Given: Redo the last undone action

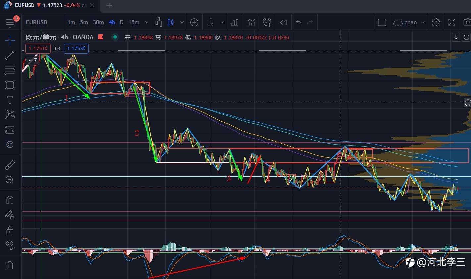Looking at the screenshot, I should tap(310, 22).
